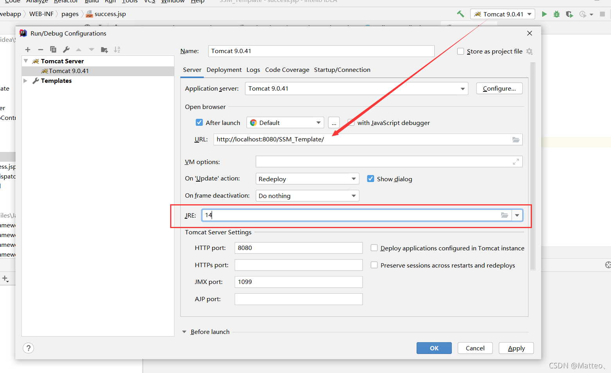Expand the Templates tree node
This screenshot has height=373, width=611.
point(26,80)
